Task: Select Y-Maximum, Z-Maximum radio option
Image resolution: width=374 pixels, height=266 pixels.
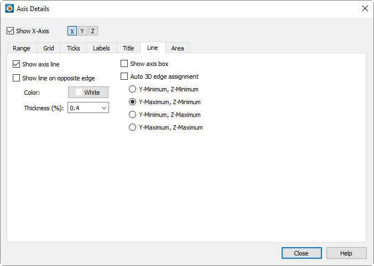Action: click(132, 127)
